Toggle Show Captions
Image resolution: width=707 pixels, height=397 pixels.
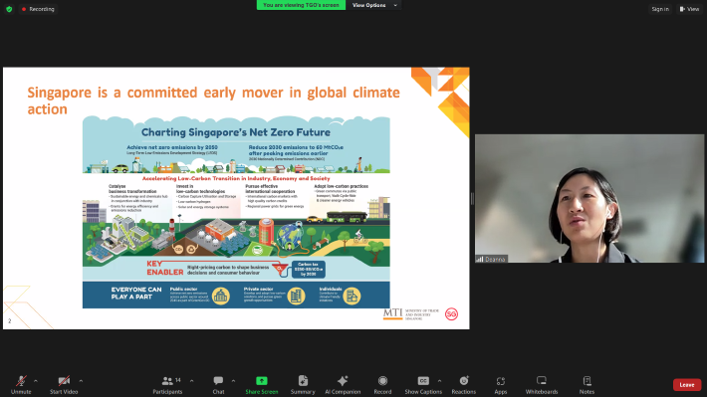pyautogui.click(x=423, y=385)
